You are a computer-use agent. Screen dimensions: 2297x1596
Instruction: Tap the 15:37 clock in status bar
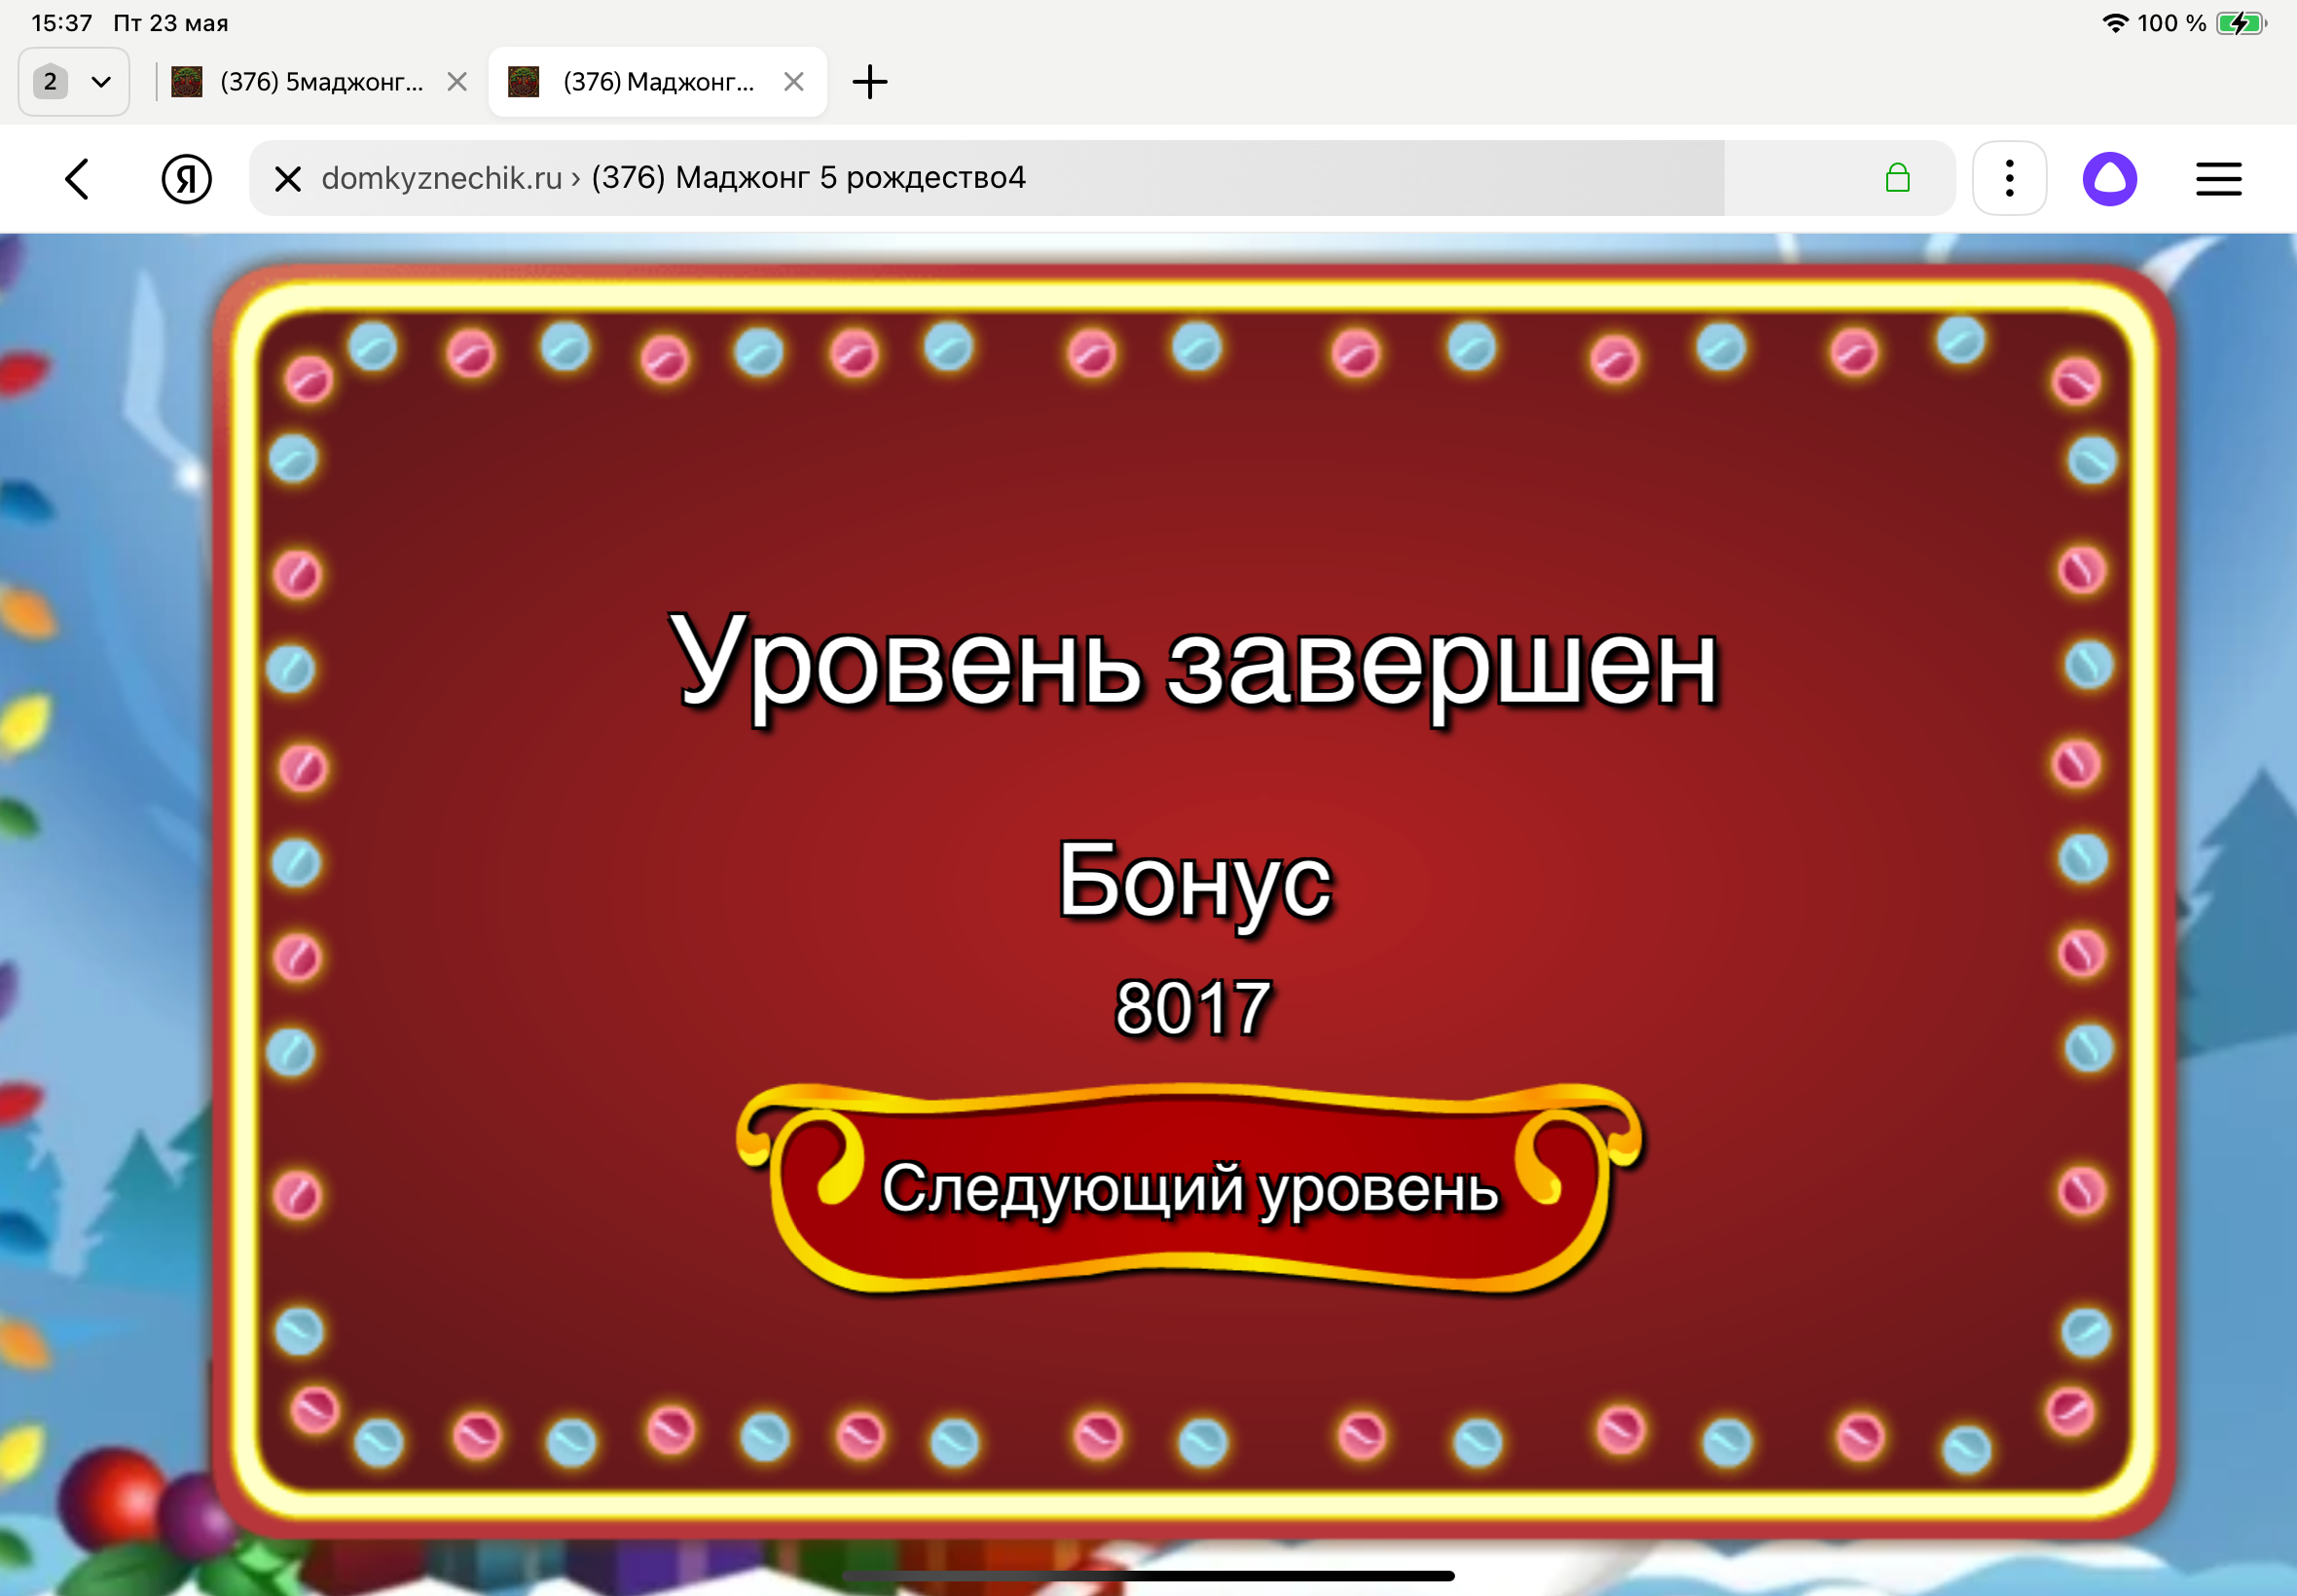point(62,23)
